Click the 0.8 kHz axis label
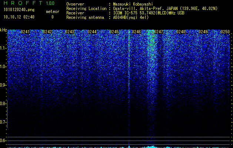Viewport: 233px width, 148px height. (3, 104)
